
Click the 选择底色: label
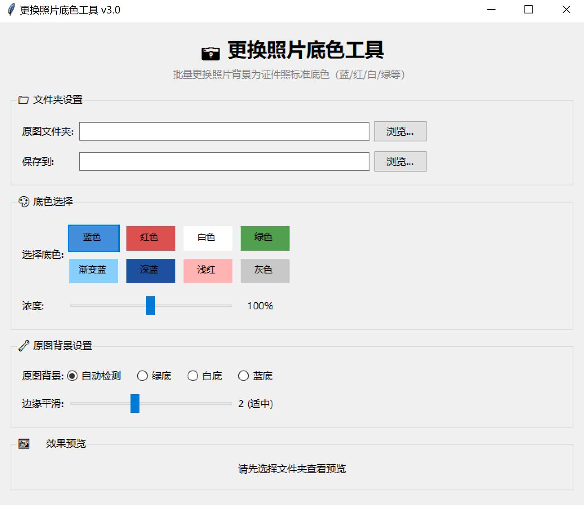point(43,255)
